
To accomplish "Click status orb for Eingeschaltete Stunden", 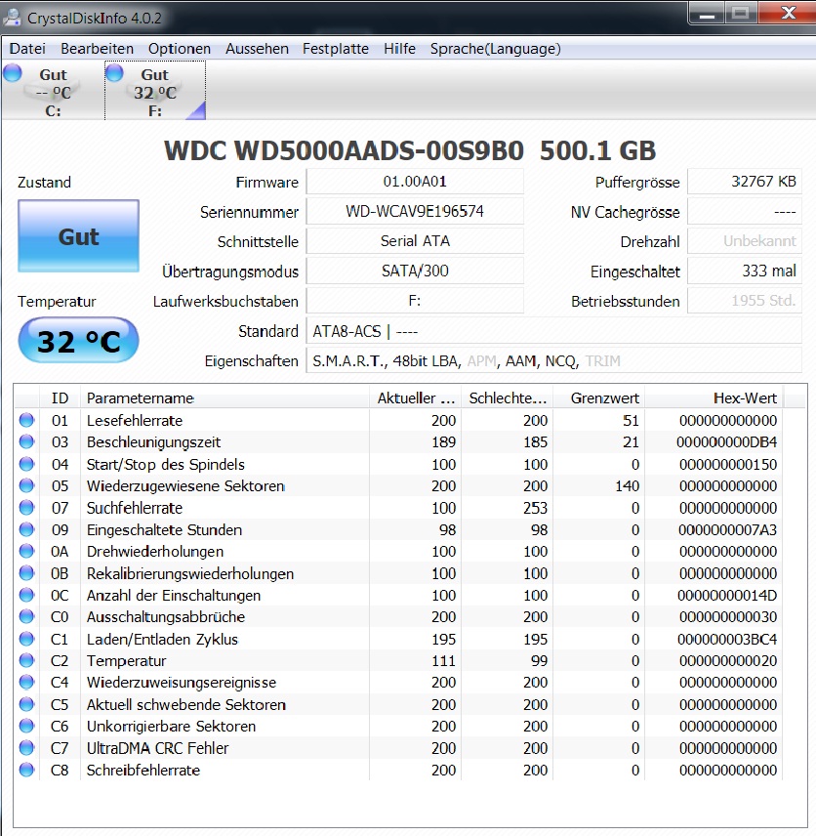I will click(x=26, y=529).
